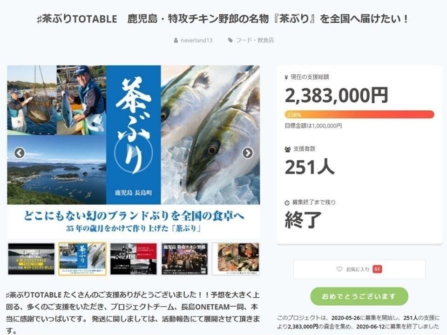Click the yen icon beside 現在の支援総額
This screenshot has height=335, width=447.
click(286, 77)
